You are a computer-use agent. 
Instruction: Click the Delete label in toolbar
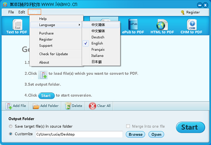(77, 106)
